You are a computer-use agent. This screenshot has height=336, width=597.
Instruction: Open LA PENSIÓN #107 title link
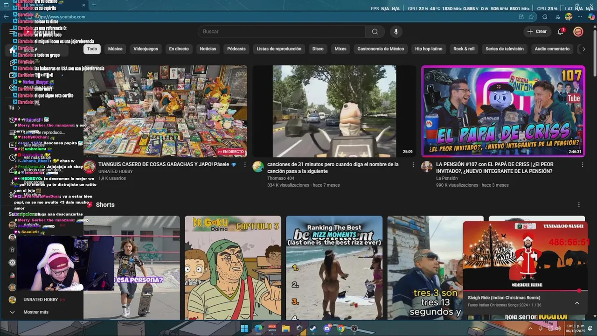pyautogui.click(x=495, y=168)
